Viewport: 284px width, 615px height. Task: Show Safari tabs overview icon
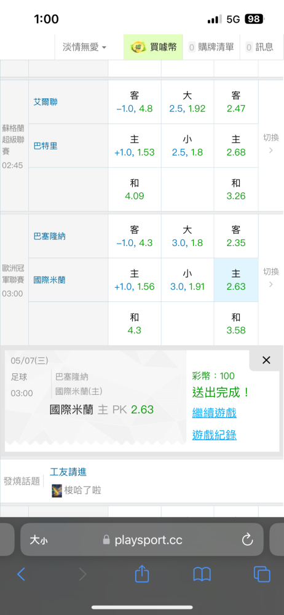click(262, 574)
